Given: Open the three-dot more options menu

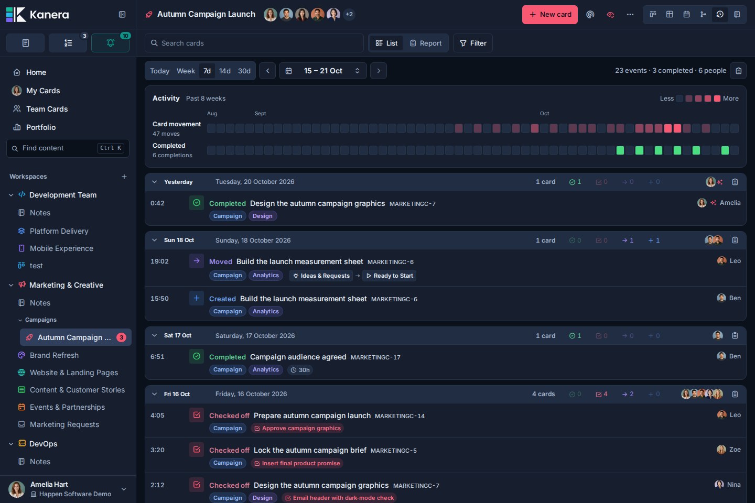Looking at the screenshot, I should pyautogui.click(x=630, y=15).
